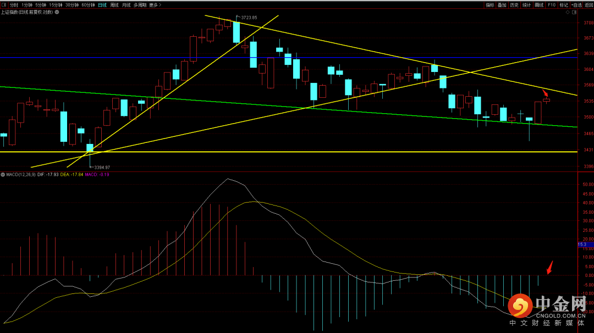The image size is (594, 333).
Task: Activate the 画线 drawing tool button
Action: pyautogui.click(x=539, y=5)
